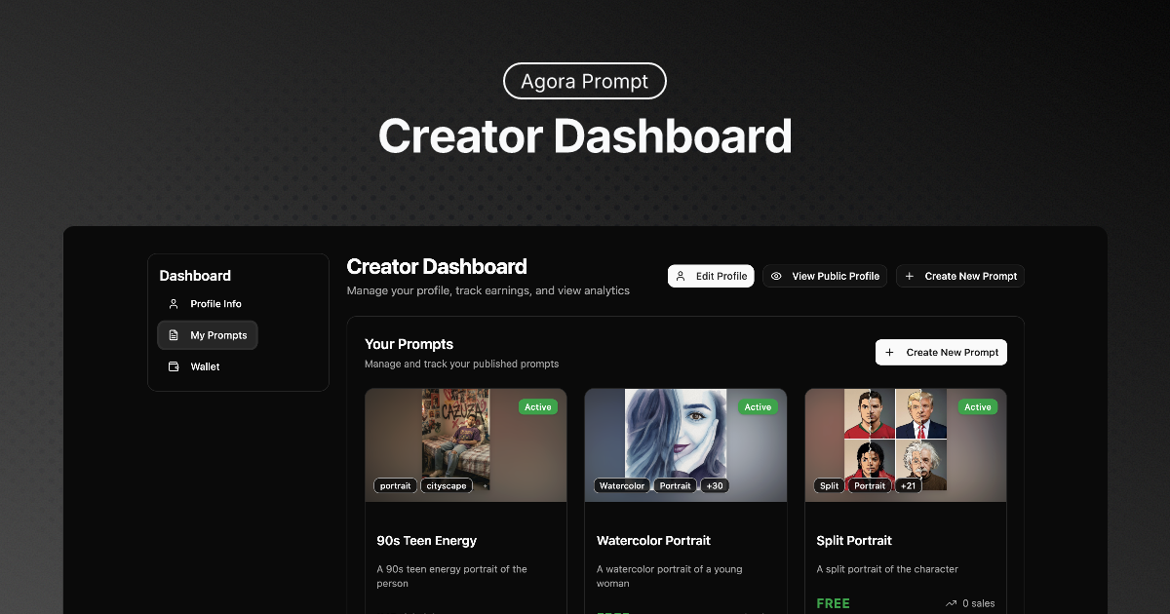Click the Edit Profile button
The image size is (1170, 614).
tap(711, 276)
